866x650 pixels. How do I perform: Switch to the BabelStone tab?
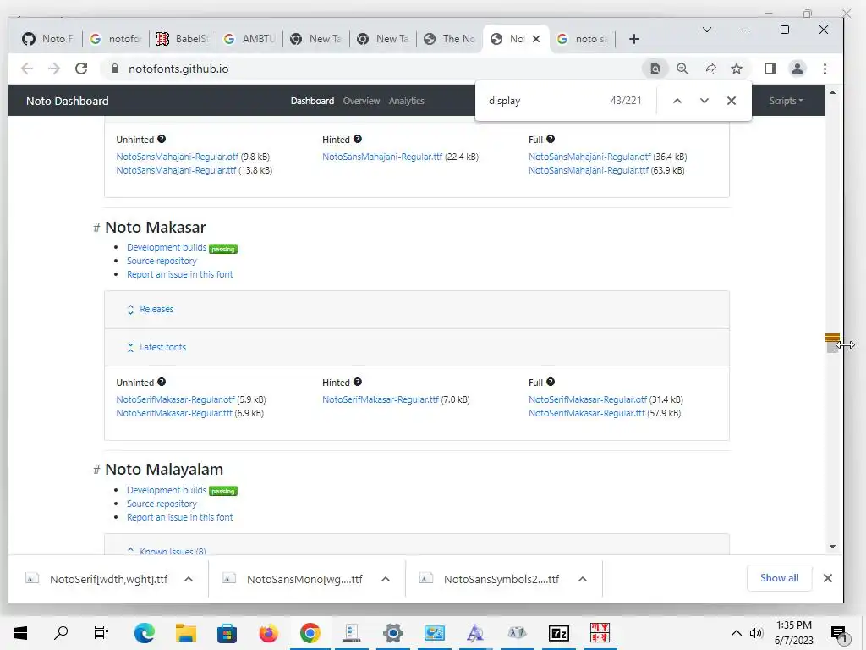(x=183, y=39)
